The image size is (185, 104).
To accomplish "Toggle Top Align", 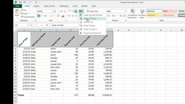I will [x=69, y=11].
